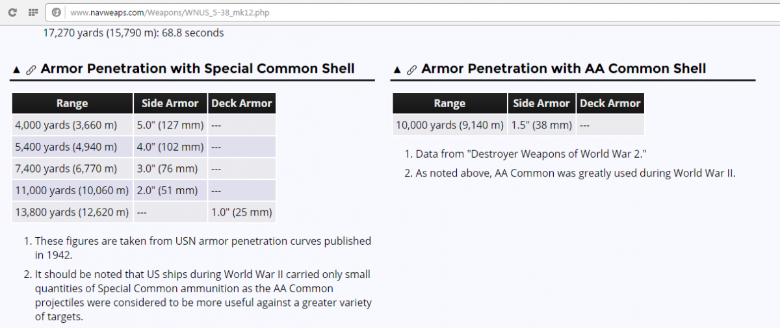This screenshot has width=780, height=328.
Task: Click the 4,000 yards (3,660 m) cell
Action: click(x=72, y=125)
